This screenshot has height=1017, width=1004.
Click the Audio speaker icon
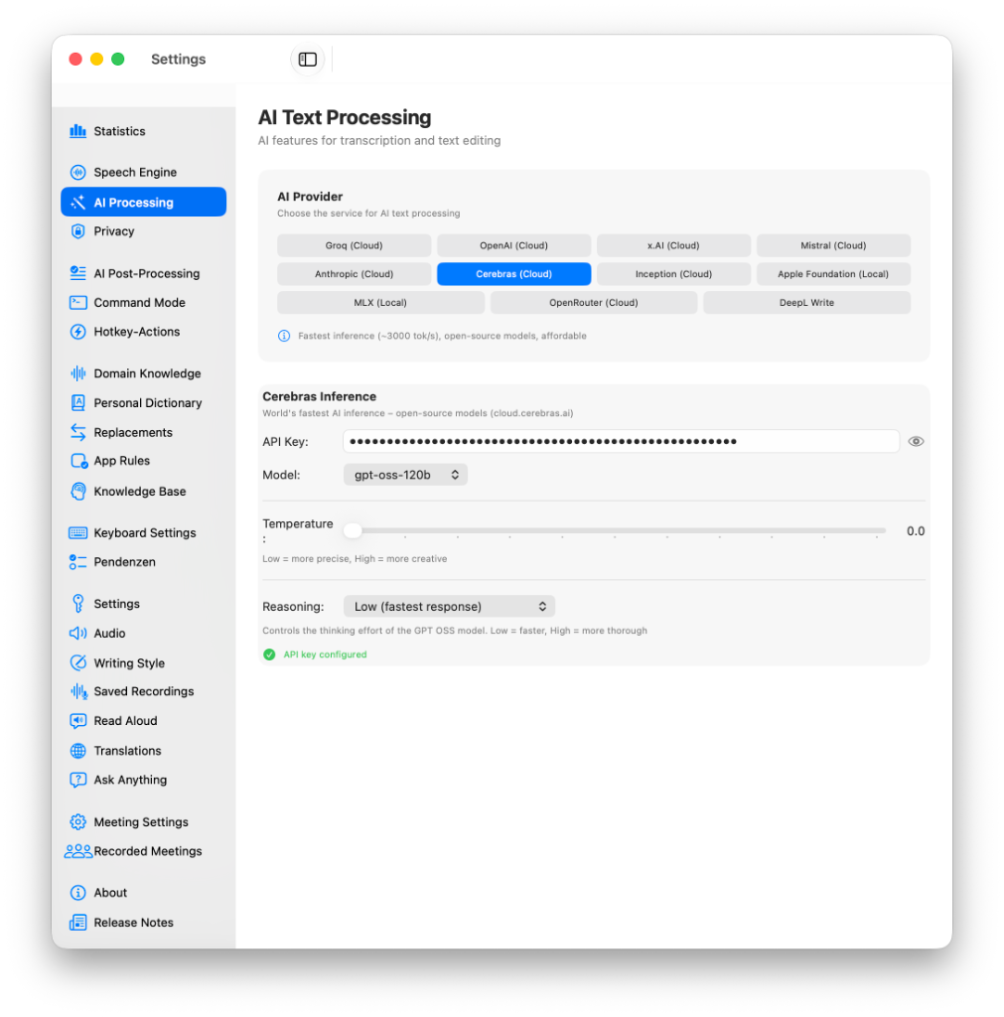(x=77, y=633)
